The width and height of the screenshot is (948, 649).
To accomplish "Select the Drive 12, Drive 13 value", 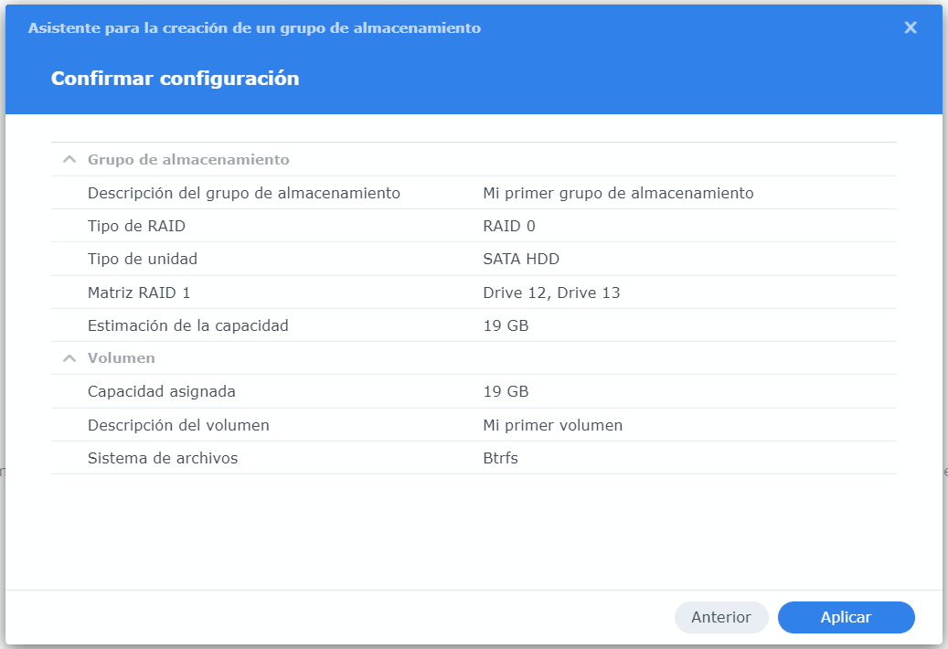I will [551, 293].
